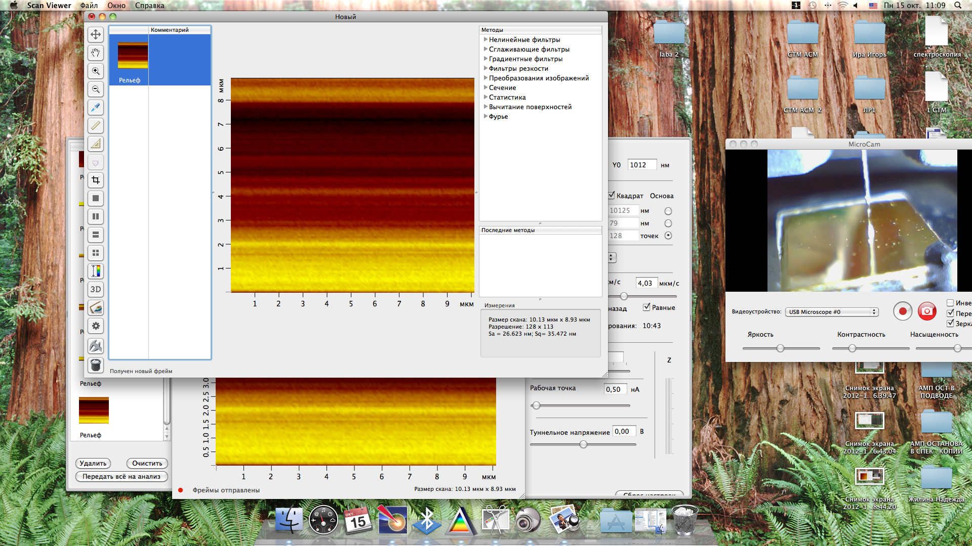Click the speed field showing 4,03
This screenshot has height=546, width=972.
pos(646,283)
